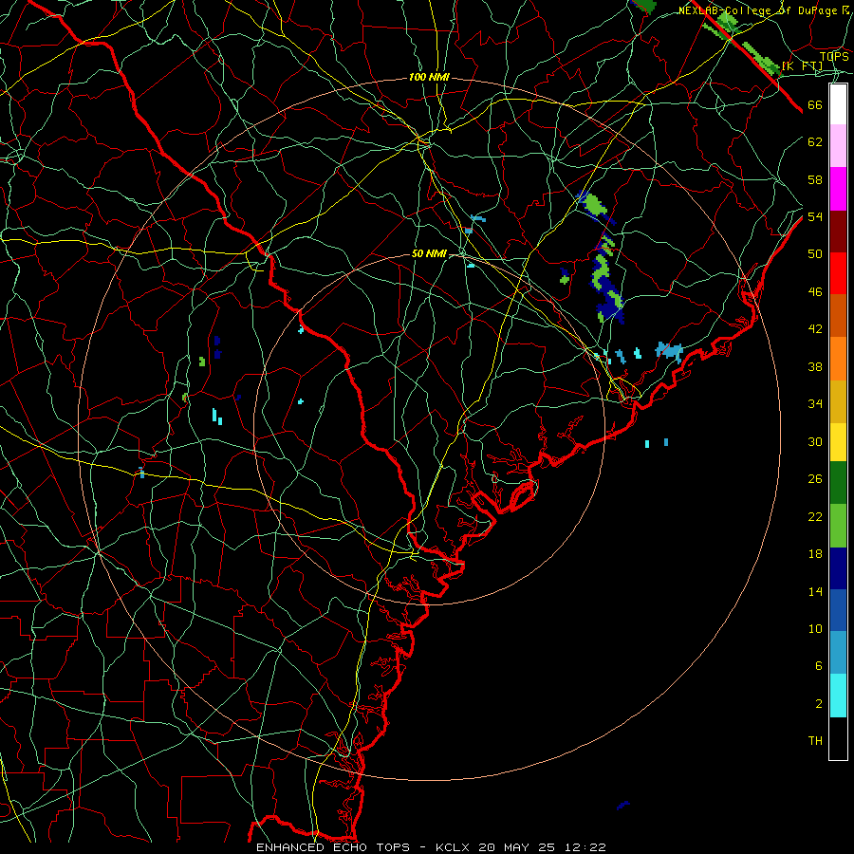Click the light green legend swatch

pos(838,526)
